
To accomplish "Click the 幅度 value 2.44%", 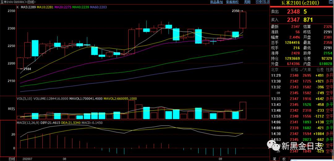I will click(295, 37).
